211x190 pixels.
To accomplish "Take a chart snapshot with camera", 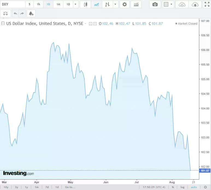I will 155,4.
